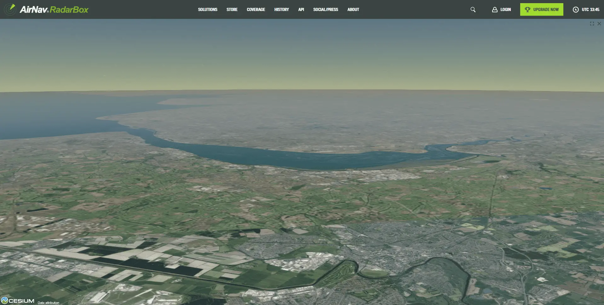Open search with the magnifier icon
604x305 pixels.
pyautogui.click(x=473, y=9)
